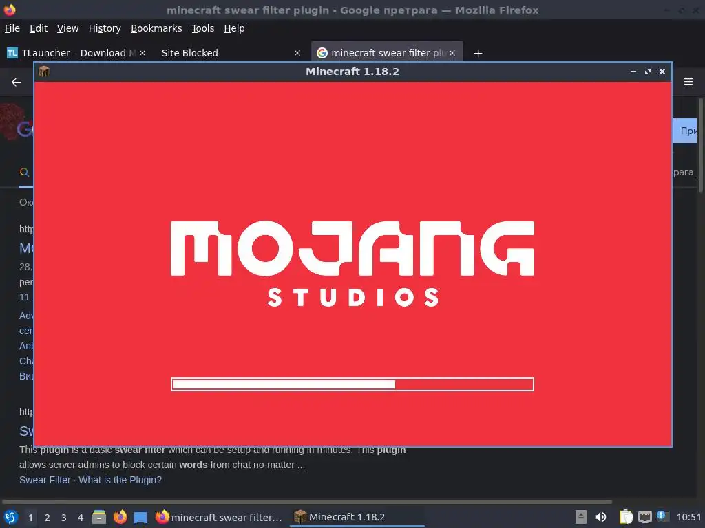Close the Minecraft 1.18.2 window
Image resolution: width=705 pixels, height=528 pixels.
(x=662, y=71)
